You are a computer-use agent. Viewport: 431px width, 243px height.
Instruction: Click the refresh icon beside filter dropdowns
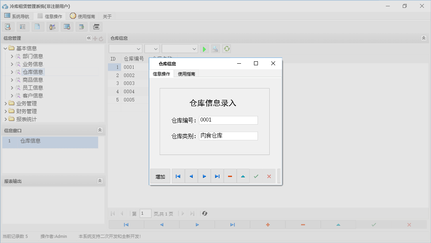tap(226, 48)
